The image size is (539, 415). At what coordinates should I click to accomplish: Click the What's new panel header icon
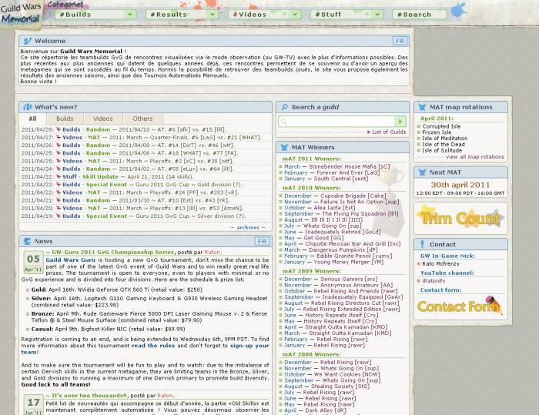point(27,107)
